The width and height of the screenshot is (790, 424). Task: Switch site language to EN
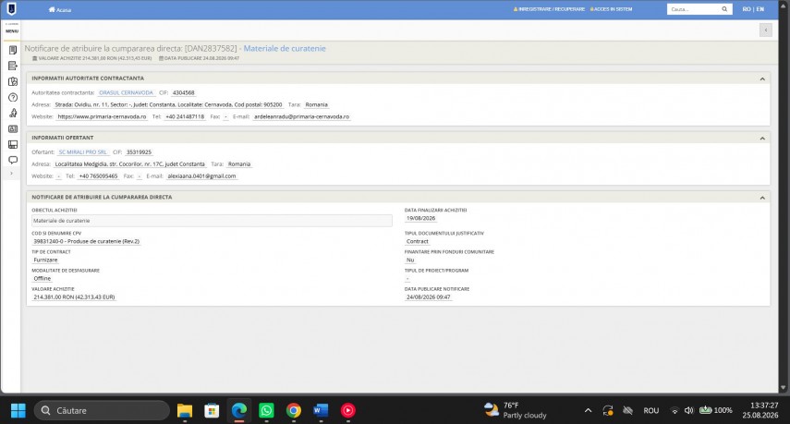[x=760, y=9]
